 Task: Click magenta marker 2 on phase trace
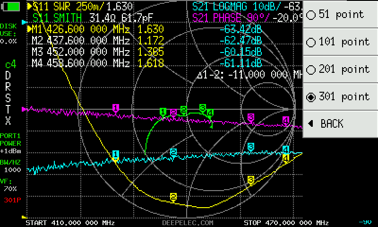(173, 113)
